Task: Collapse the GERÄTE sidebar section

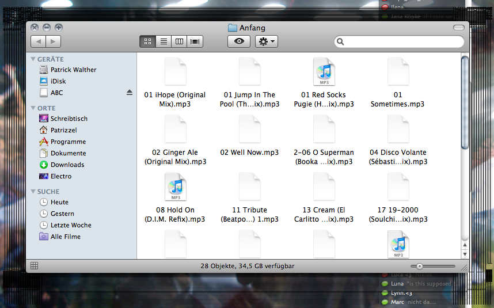Action: point(34,59)
